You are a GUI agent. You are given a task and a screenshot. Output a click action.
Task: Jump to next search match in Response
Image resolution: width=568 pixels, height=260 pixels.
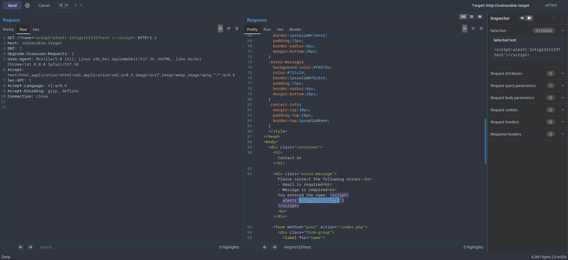[x=274, y=247]
